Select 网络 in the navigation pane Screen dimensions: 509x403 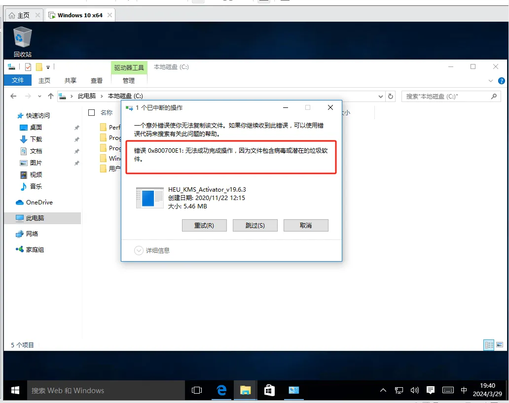(x=32, y=234)
